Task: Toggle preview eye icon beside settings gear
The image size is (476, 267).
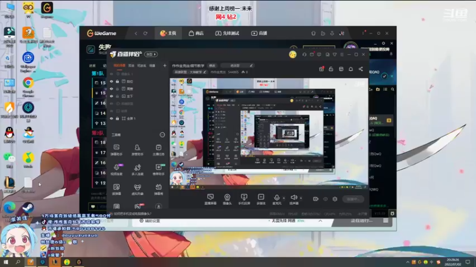Action: coord(325,199)
